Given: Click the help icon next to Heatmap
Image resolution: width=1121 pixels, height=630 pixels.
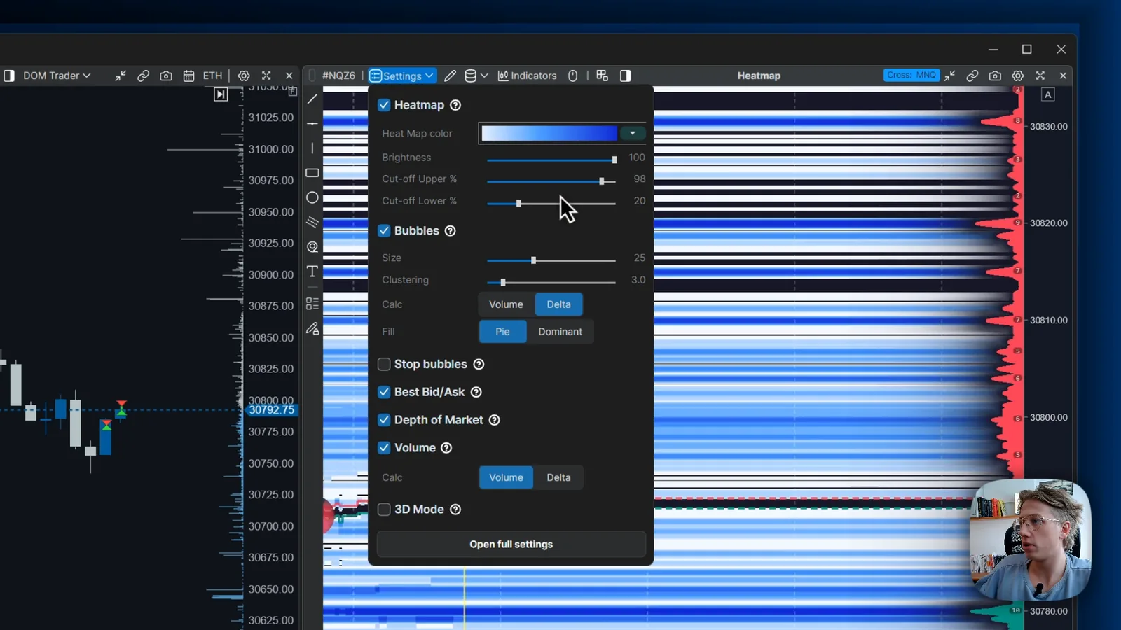Looking at the screenshot, I should 455,105.
